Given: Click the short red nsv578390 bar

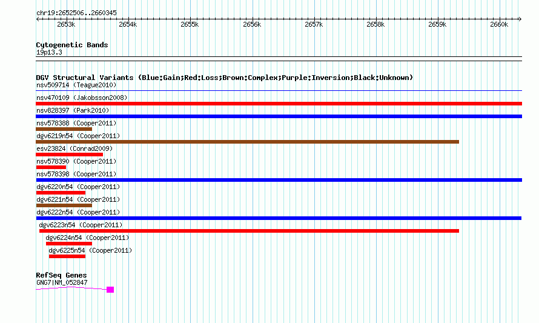Looking at the screenshot, I should [51, 167].
